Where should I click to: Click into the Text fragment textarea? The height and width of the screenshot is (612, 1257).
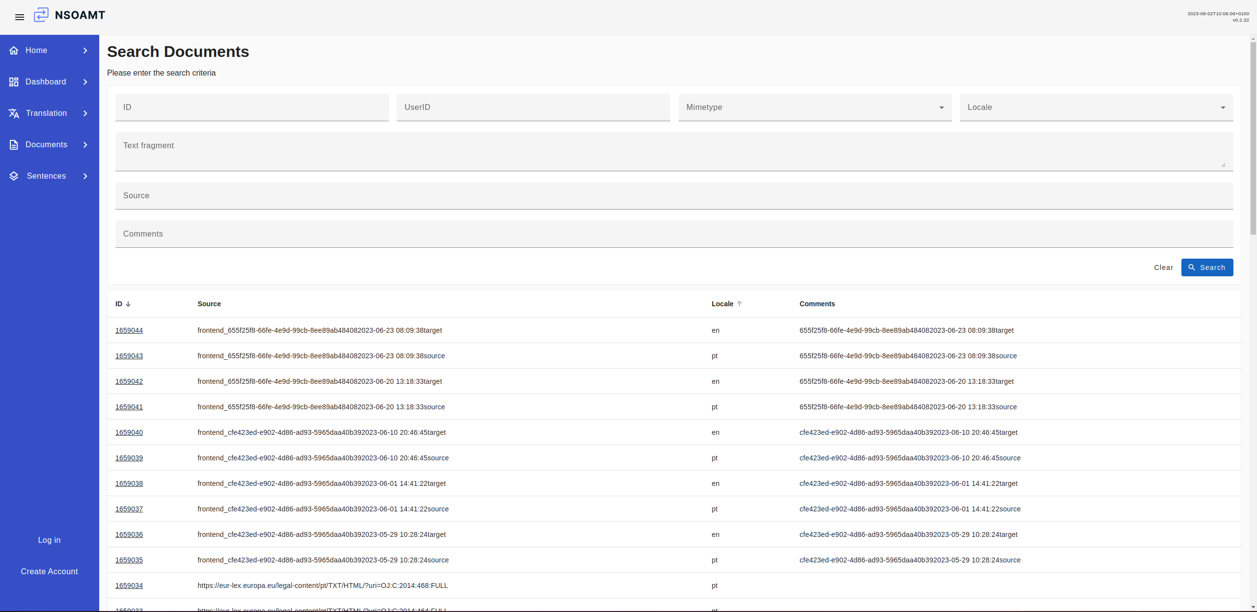tap(674, 152)
